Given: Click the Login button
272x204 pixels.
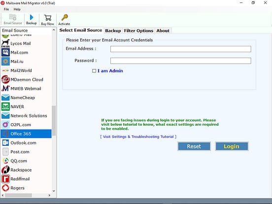Looking at the screenshot, I should coord(232,146).
